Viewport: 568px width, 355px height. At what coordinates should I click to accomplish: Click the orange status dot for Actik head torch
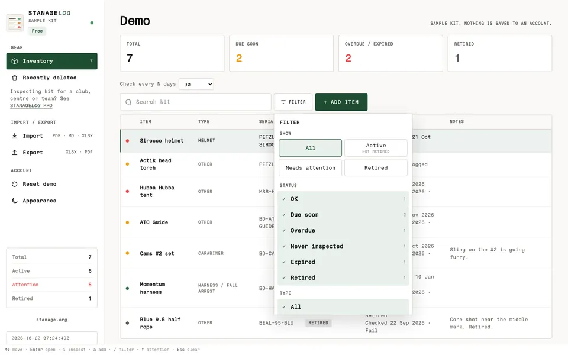[x=128, y=164]
